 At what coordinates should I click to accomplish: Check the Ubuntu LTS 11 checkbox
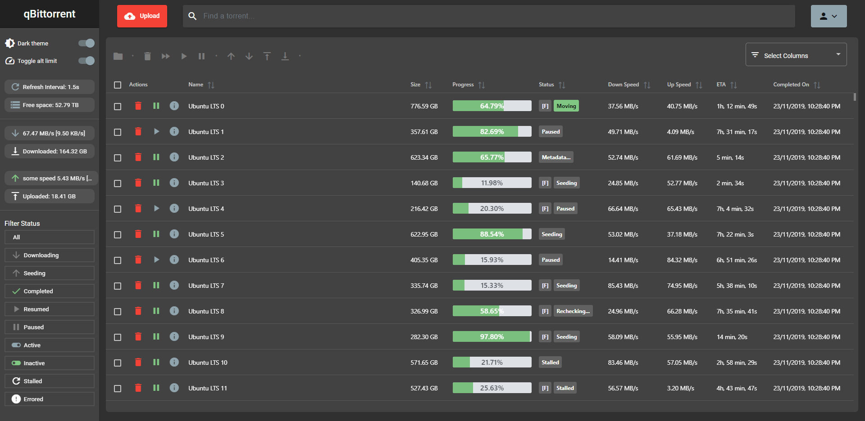coord(118,389)
